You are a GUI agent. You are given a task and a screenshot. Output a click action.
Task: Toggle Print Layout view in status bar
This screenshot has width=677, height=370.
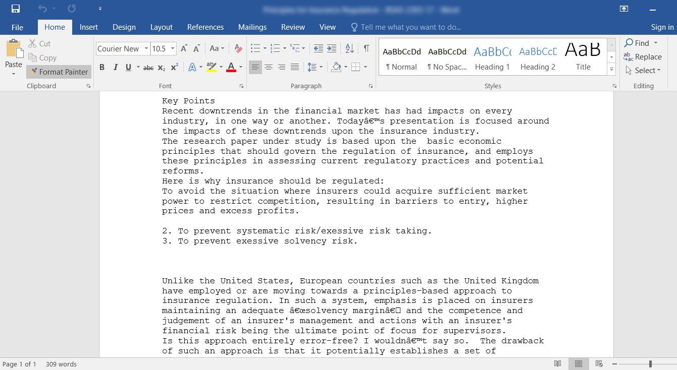(x=579, y=364)
